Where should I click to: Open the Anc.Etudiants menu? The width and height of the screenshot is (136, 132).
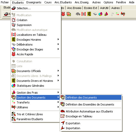[63, 2]
